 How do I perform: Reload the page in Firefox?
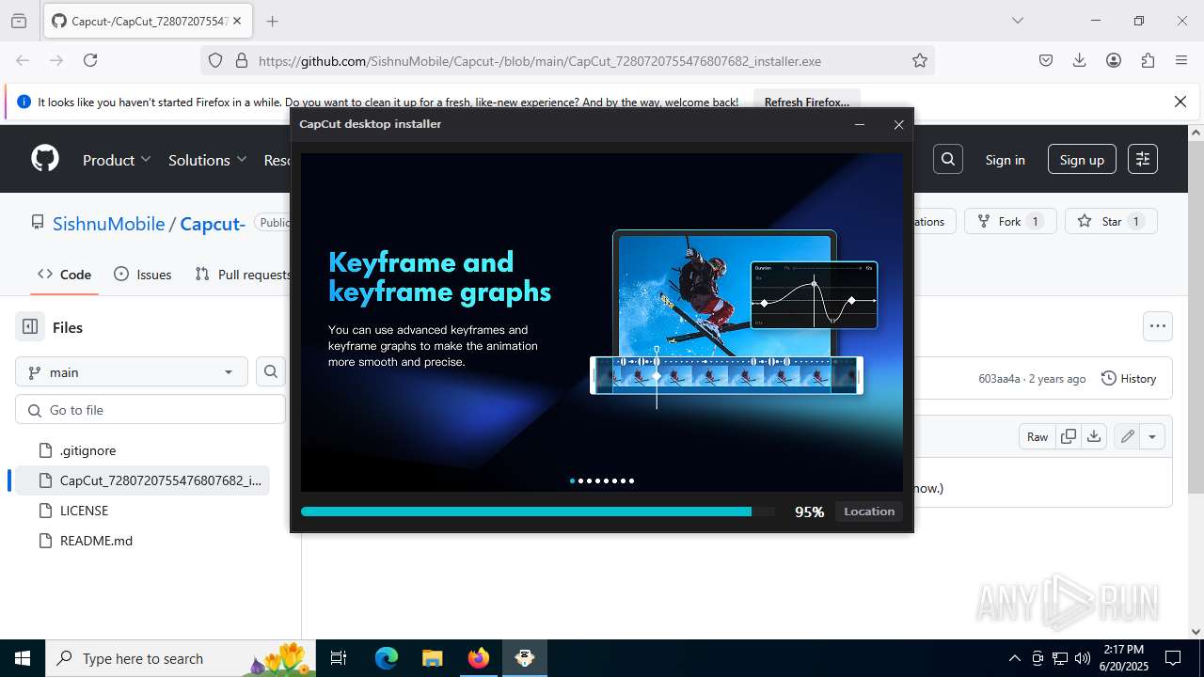coord(90,60)
